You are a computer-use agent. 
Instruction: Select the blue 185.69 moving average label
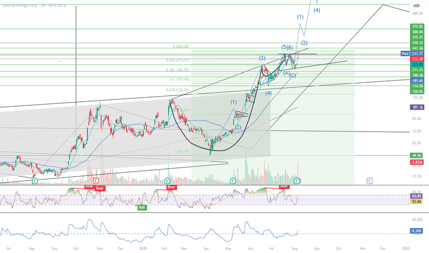417,81
